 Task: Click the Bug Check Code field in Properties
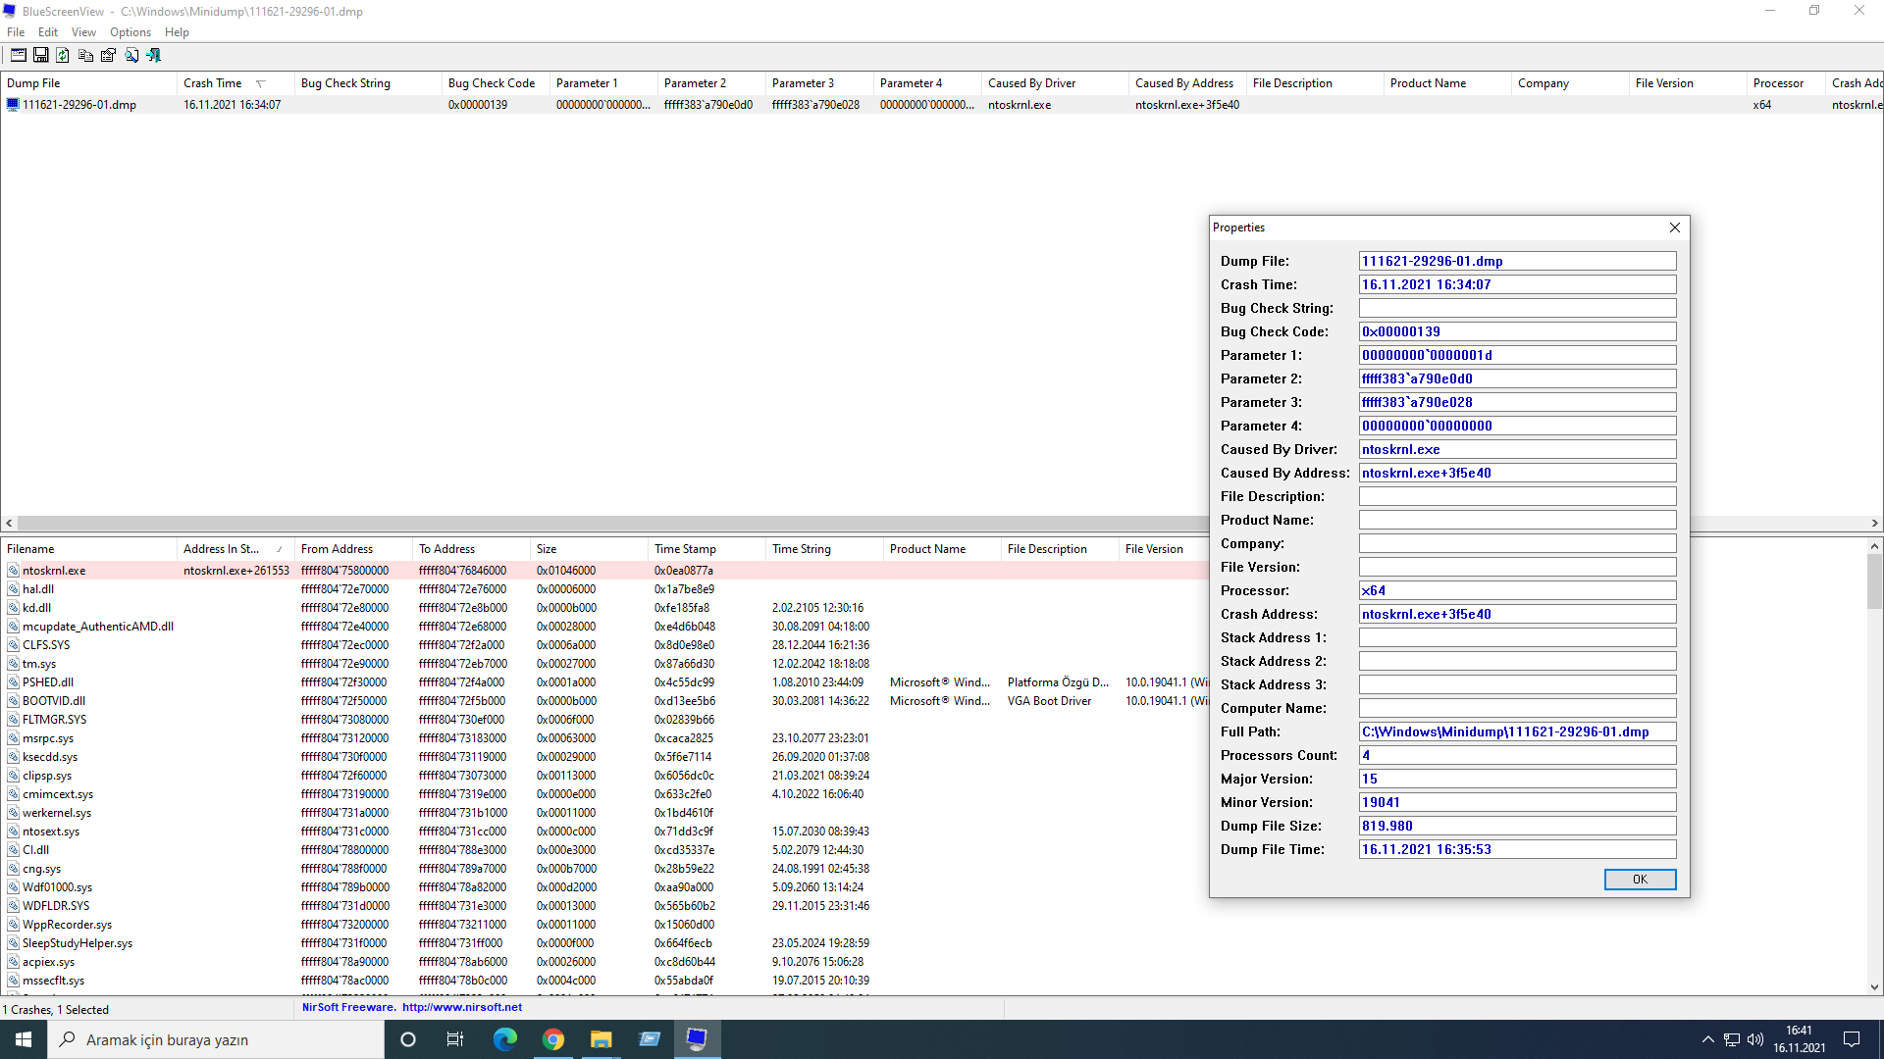[1517, 331]
